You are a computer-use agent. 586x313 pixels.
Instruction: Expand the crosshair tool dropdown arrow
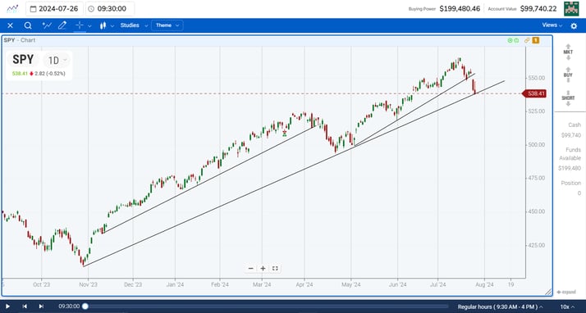(x=89, y=25)
